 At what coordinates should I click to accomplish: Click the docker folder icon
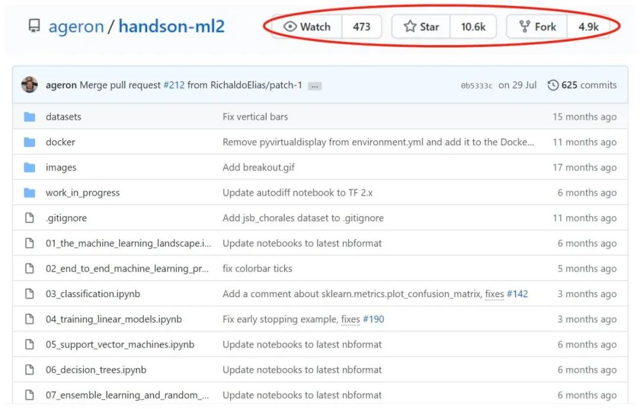tap(30, 142)
